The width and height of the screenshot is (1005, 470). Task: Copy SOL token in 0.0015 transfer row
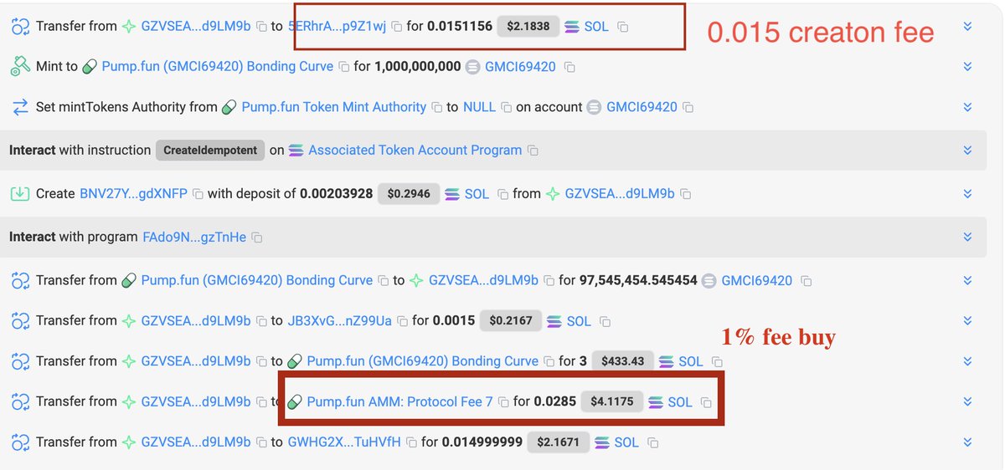[x=605, y=321]
